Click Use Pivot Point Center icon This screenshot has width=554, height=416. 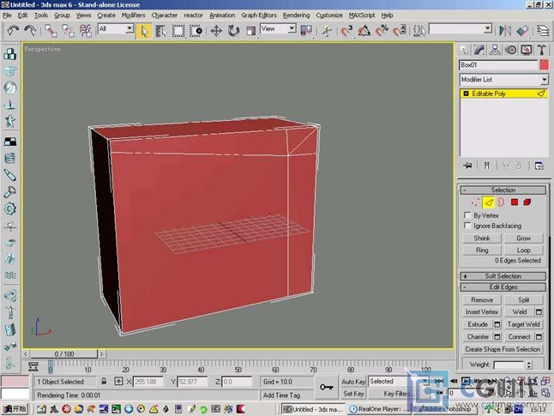(306, 31)
